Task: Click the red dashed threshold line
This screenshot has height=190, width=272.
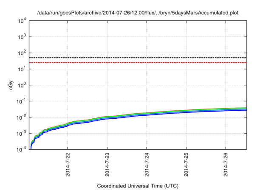Action: click(138, 62)
